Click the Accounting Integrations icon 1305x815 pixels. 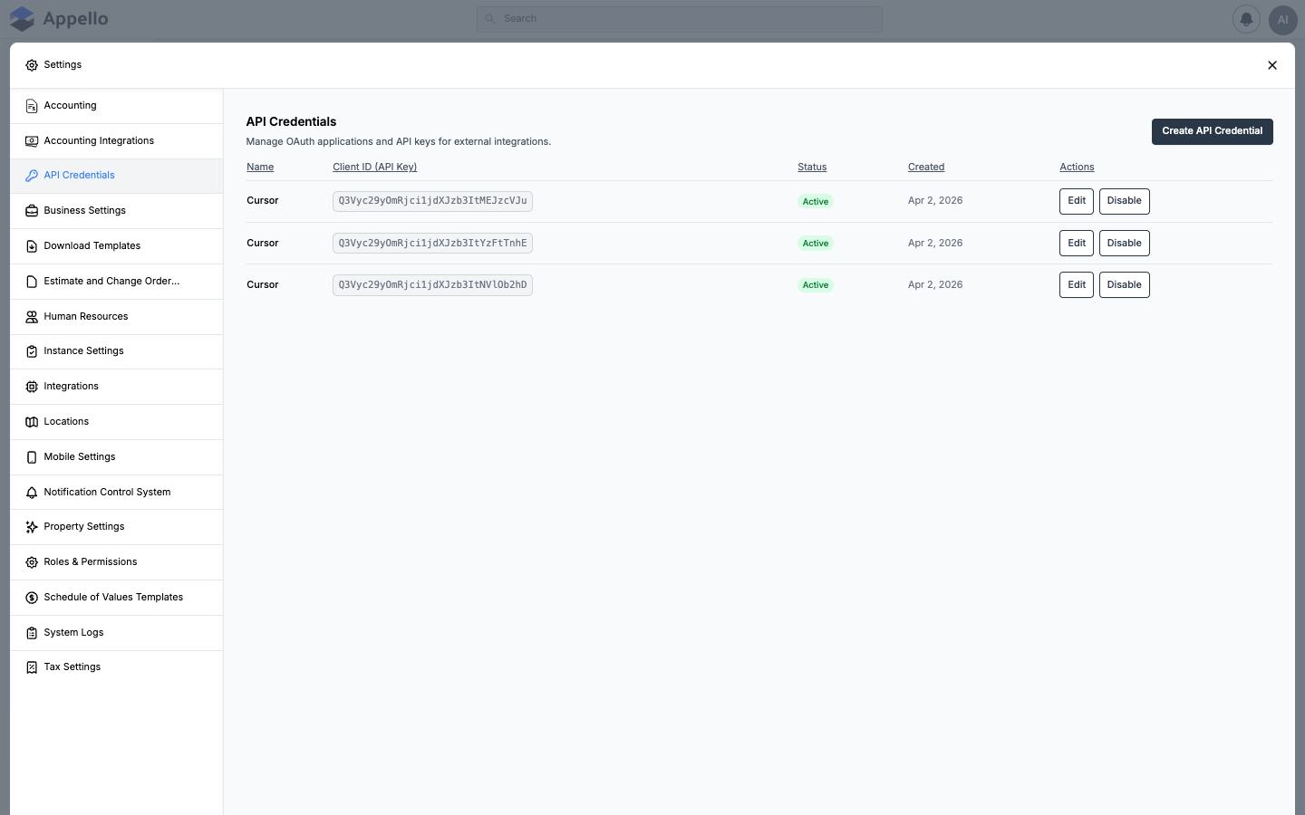pyautogui.click(x=32, y=141)
